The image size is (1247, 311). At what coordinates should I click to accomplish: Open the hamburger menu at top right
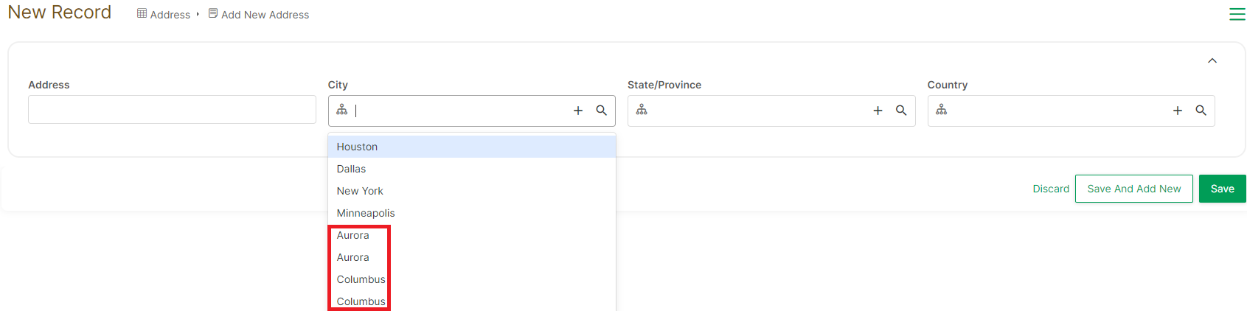tap(1237, 14)
